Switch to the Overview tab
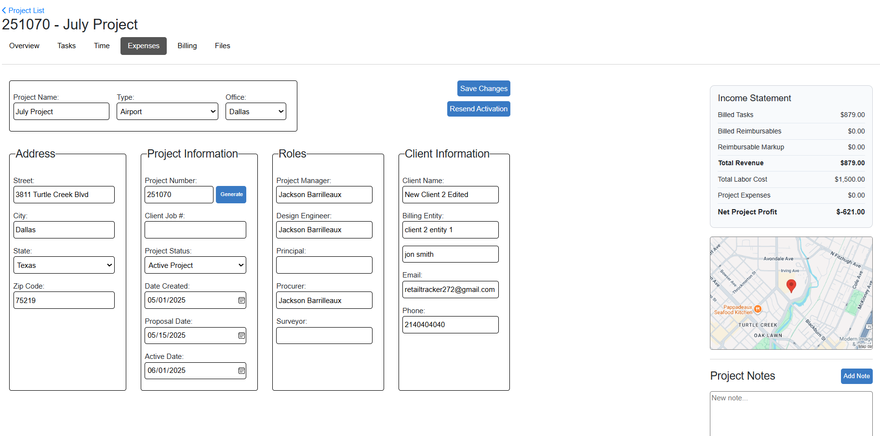 pyautogui.click(x=24, y=46)
